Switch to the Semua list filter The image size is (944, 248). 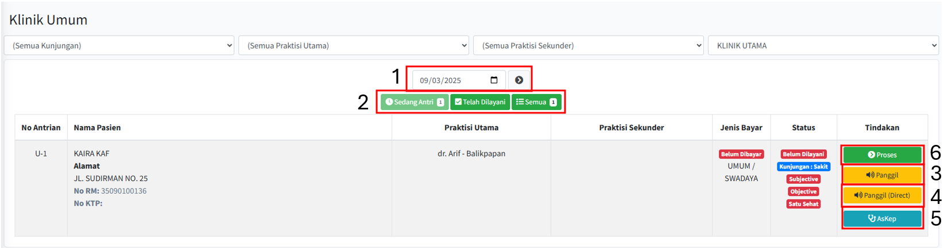(536, 102)
